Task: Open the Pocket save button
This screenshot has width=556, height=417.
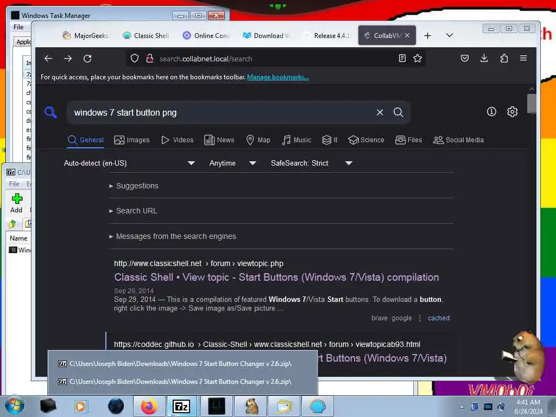Action: tap(465, 58)
